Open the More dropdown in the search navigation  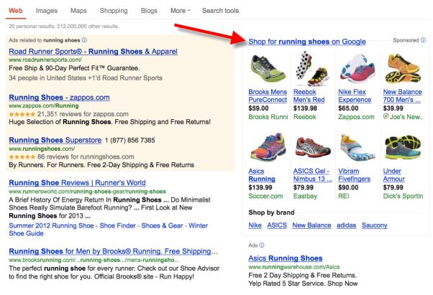181,11
